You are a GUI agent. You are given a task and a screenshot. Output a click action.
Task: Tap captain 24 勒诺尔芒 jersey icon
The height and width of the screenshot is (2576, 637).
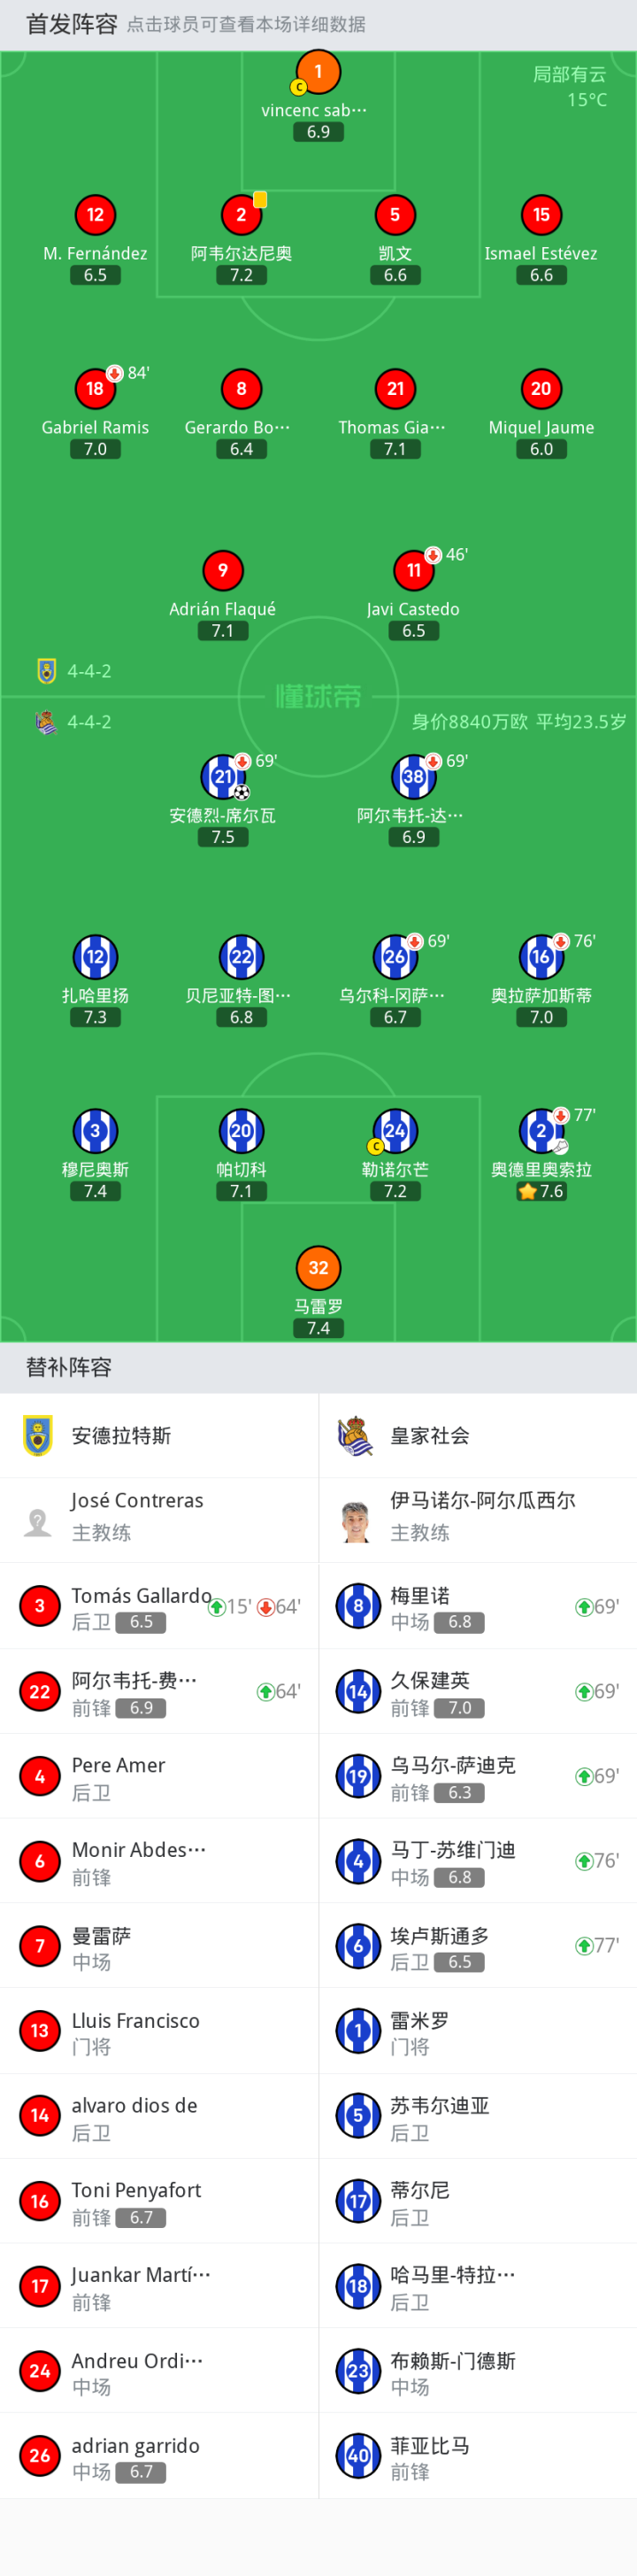[395, 1131]
